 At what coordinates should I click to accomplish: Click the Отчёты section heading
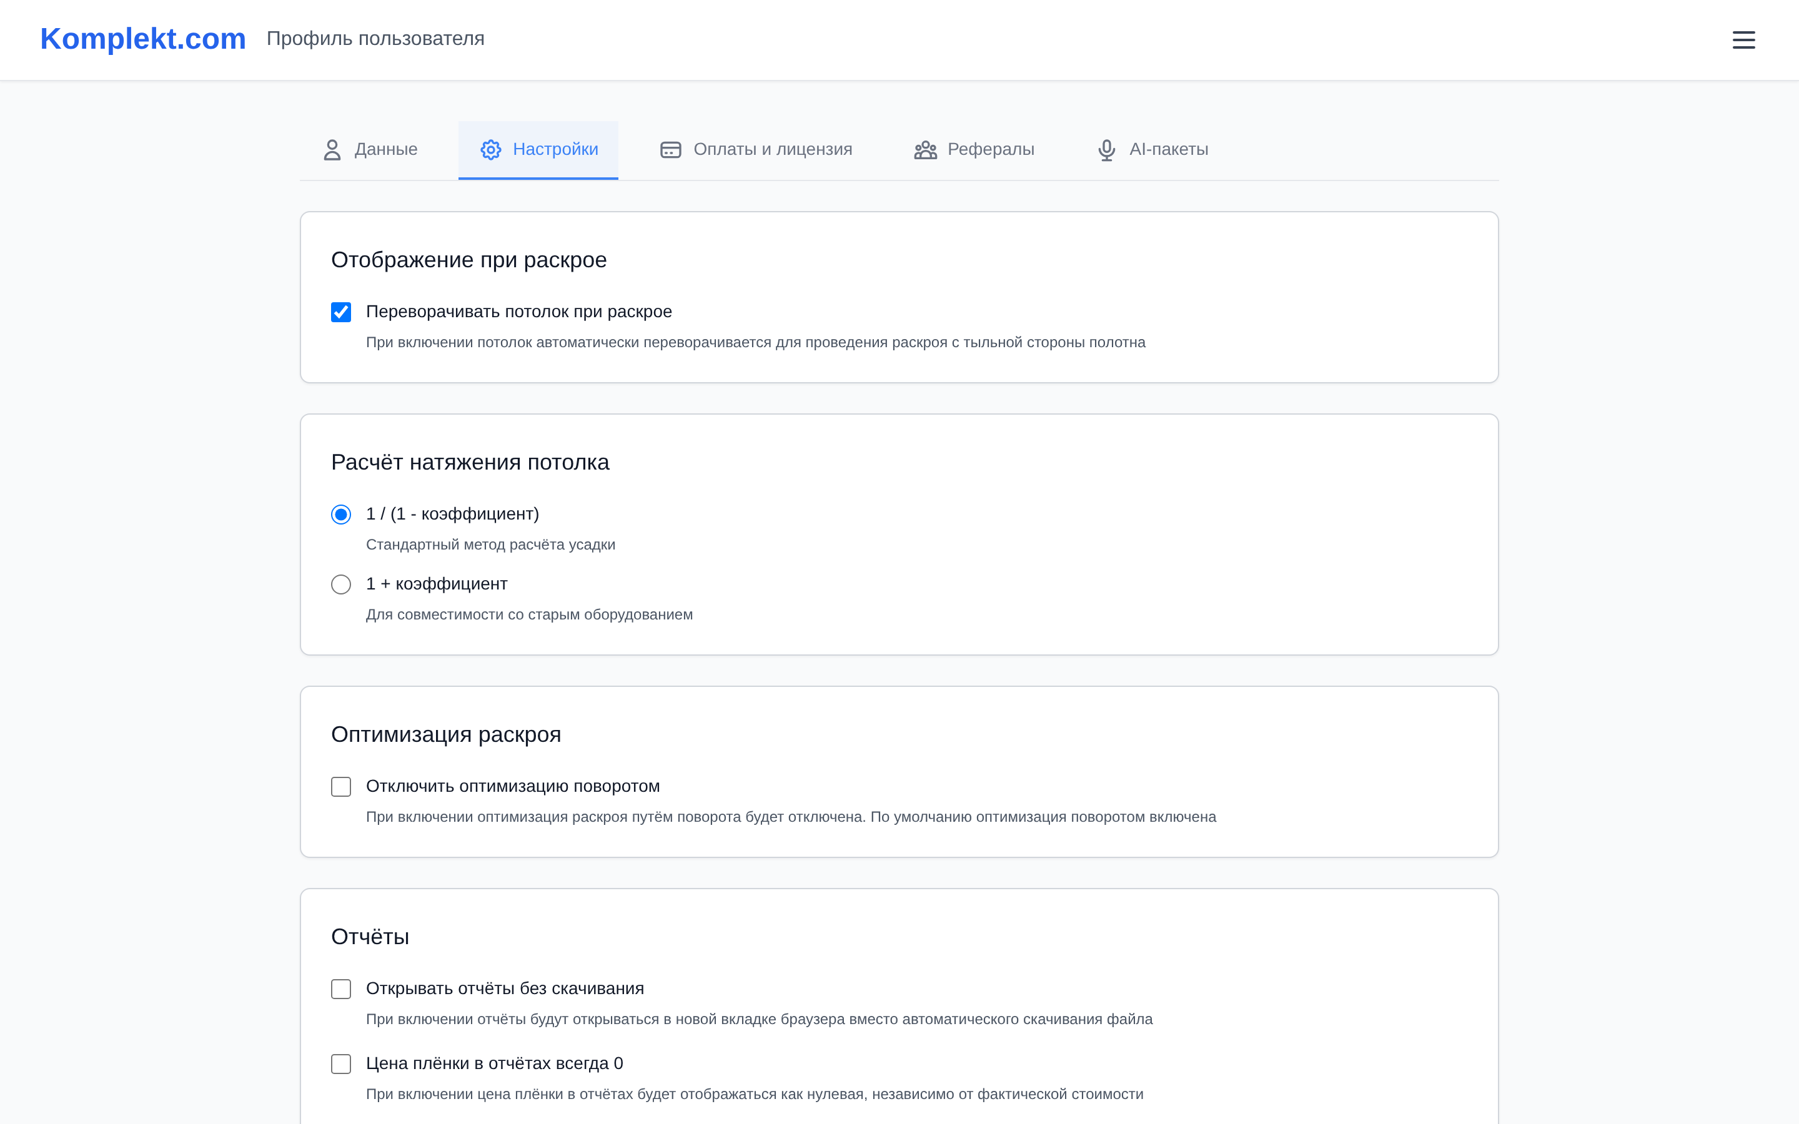(x=370, y=937)
